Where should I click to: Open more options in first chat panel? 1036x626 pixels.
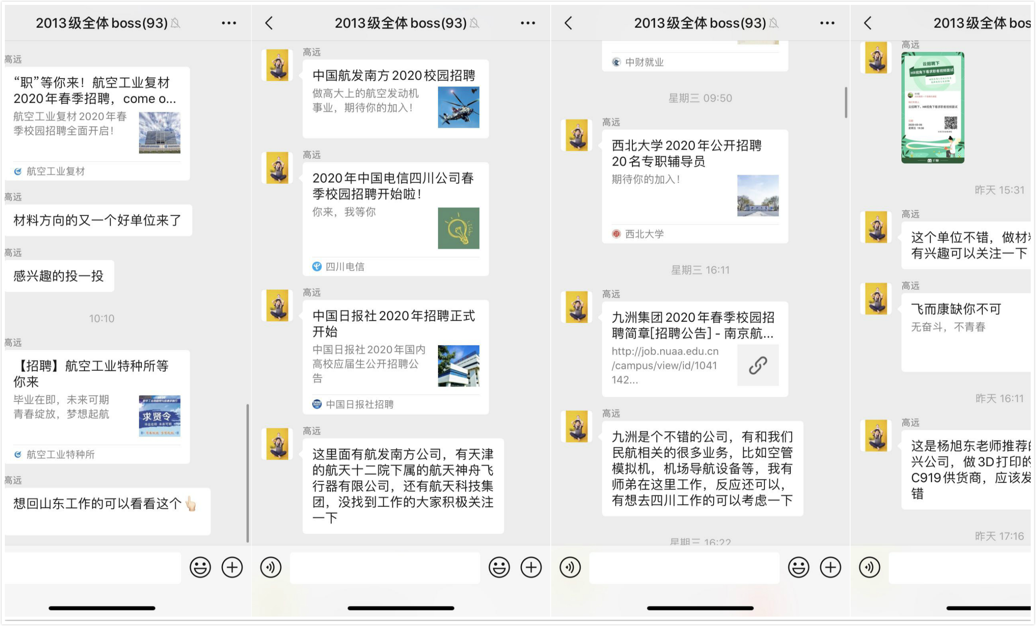click(229, 23)
